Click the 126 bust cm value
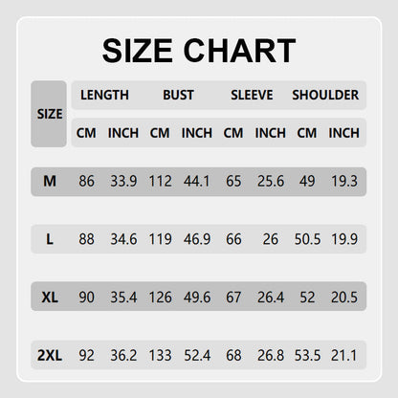This screenshot has height=398, width=398. [x=161, y=298]
